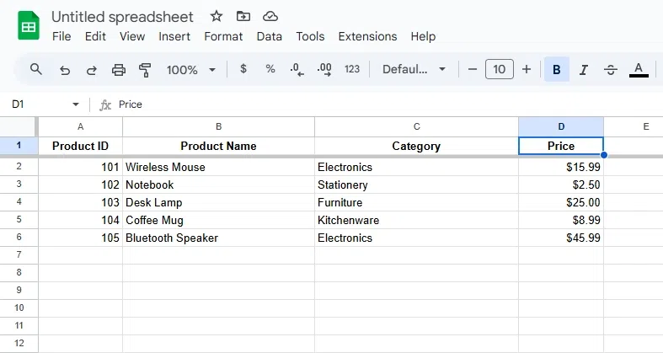The width and height of the screenshot is (663, 353).
Task: Click the search menus magnifier icon
Action: 36,69
